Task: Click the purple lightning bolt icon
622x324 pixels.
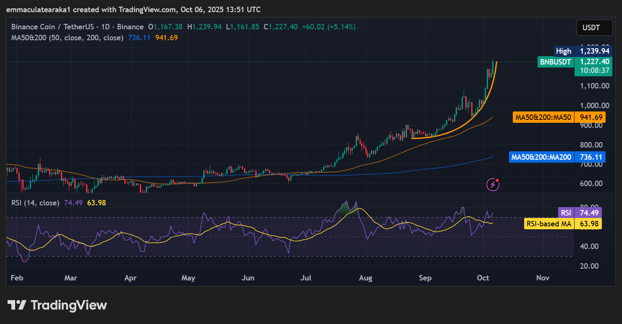Action: coord(493,184)
